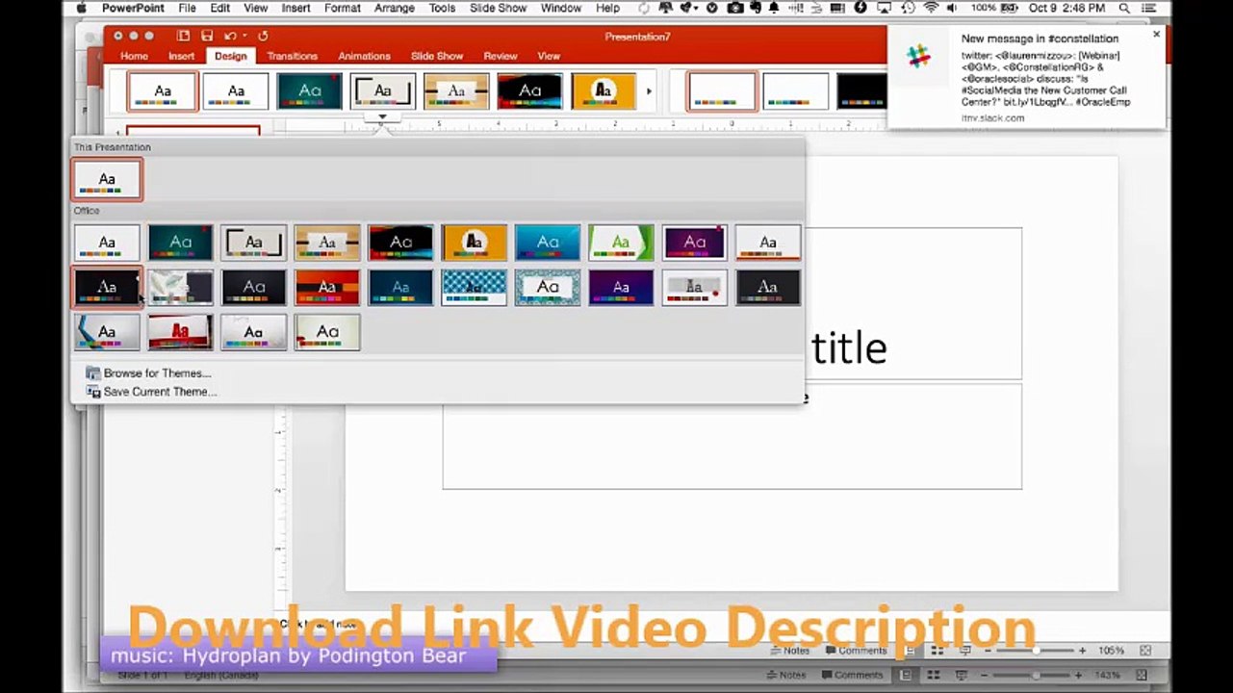Image resolution: width=1233 pixels, height=693 pixels.
Task: Open Spotlight search in the macOS menu bar
Action: coord(1123,8)
